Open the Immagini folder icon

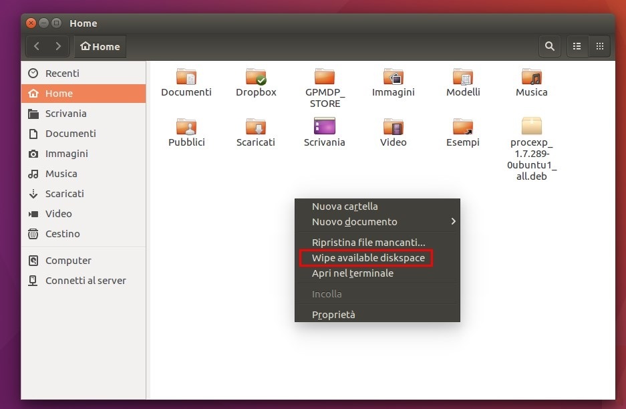394,77
